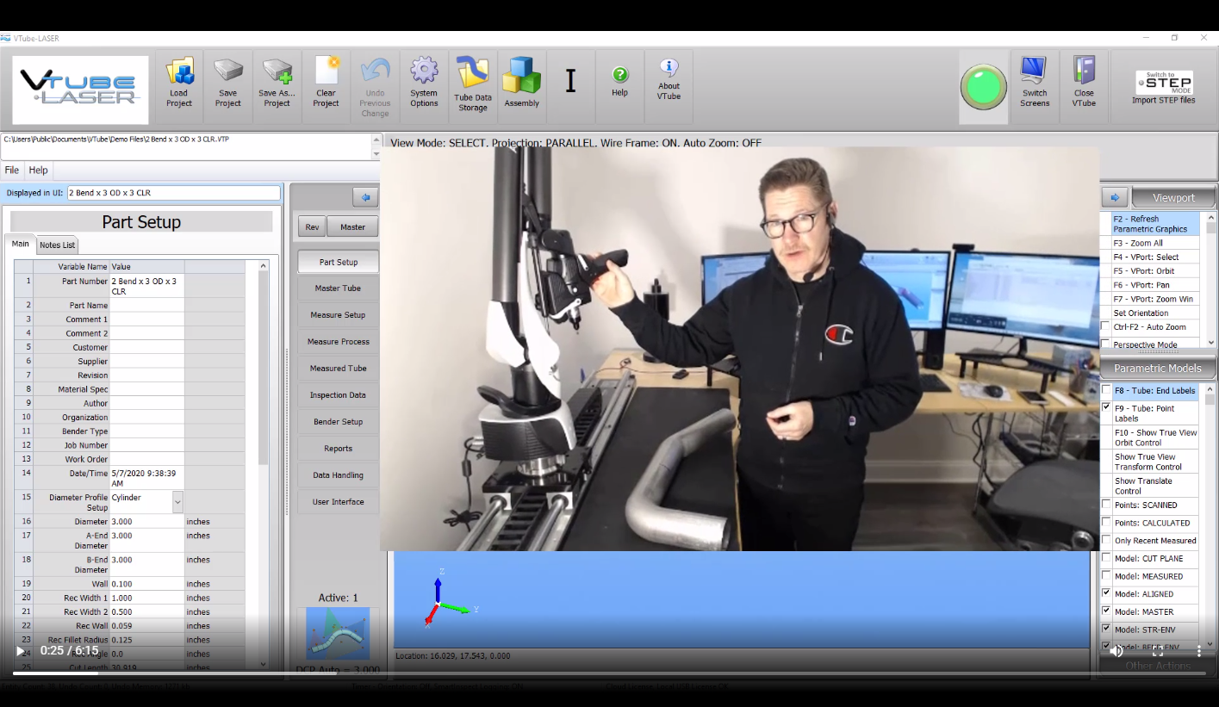The width and height of the screenshot is (1219, 707).
Task: Click the Displayed in UI text field
Action: [173, 193]
